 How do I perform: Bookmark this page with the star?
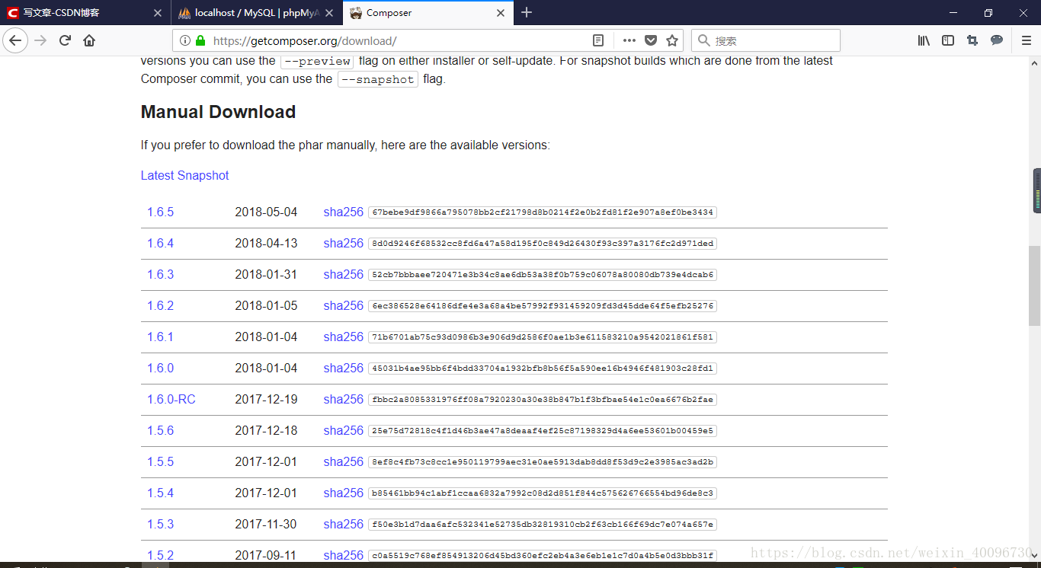pos(670,40)
